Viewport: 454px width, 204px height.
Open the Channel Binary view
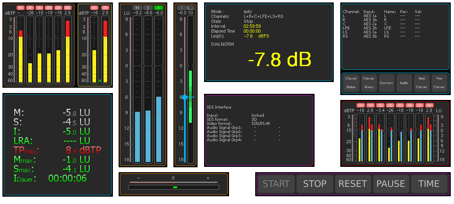369,83
